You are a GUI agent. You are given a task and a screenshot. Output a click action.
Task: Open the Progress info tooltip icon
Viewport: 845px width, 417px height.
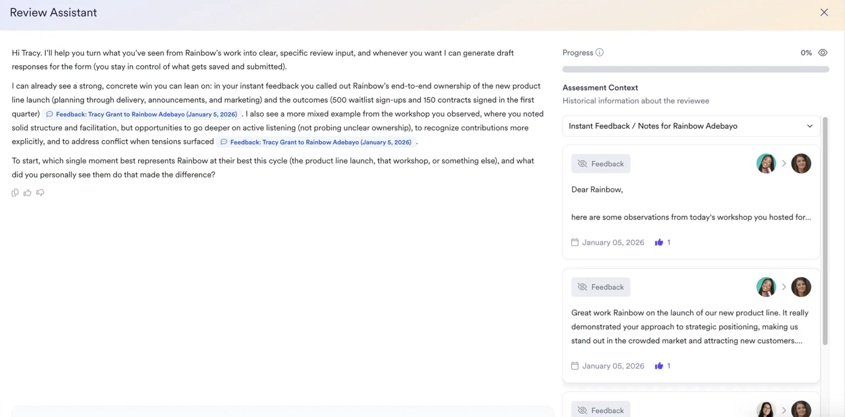[599, 52]
